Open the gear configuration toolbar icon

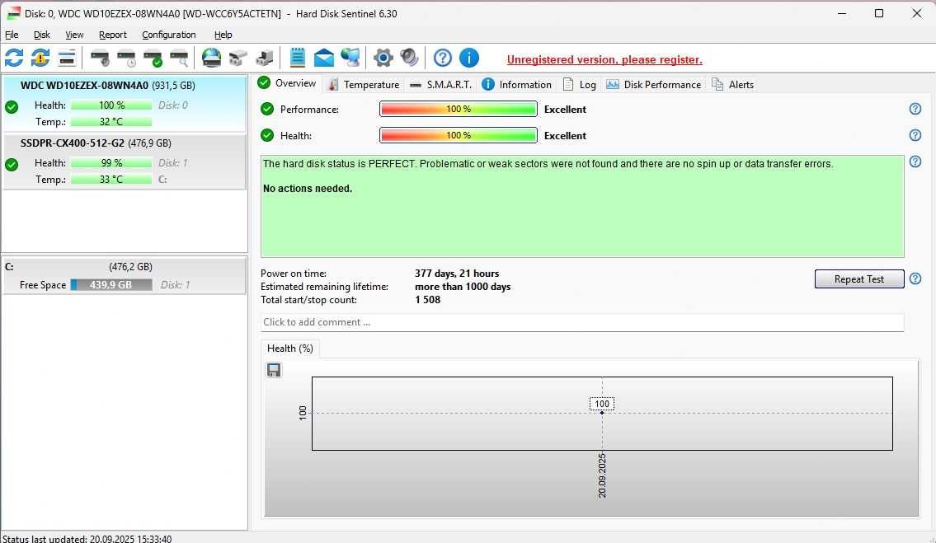(x=383, y=58)
